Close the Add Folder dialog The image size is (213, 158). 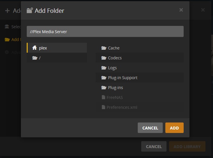[181, 10]
